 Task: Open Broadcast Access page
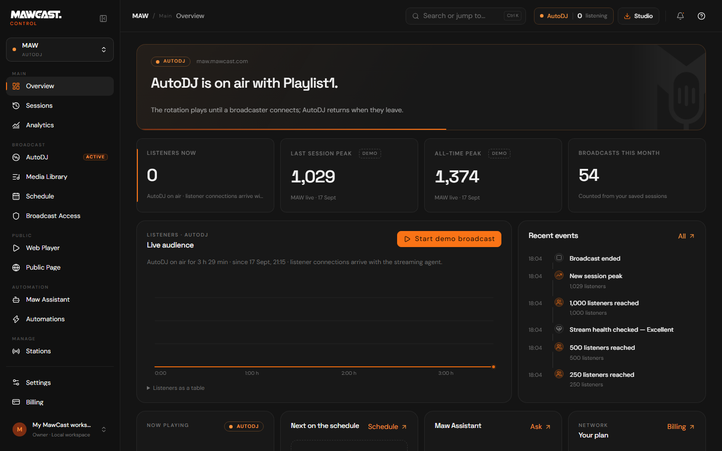(60, 216)
